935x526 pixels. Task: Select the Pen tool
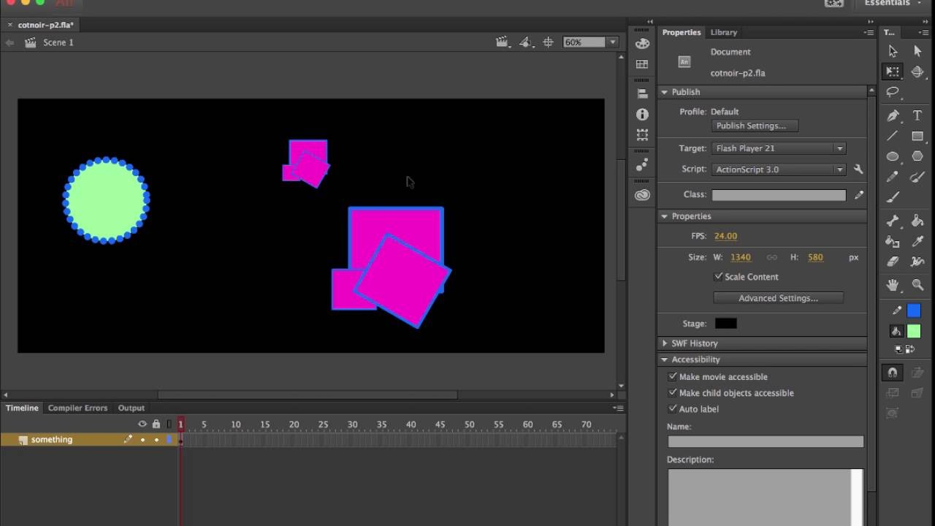coord(893,115)
